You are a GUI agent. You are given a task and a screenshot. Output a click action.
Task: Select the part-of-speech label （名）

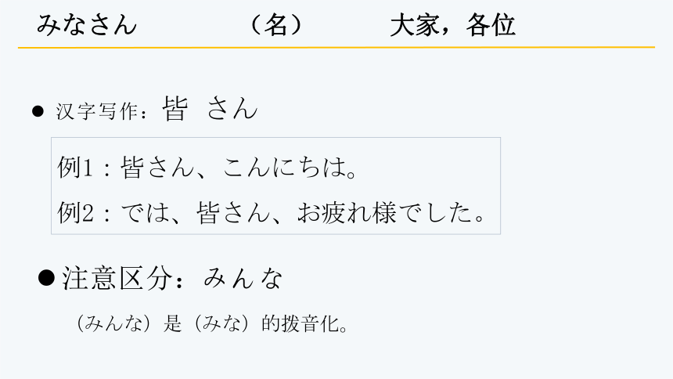pyautogui.click(x=276, y=24)
